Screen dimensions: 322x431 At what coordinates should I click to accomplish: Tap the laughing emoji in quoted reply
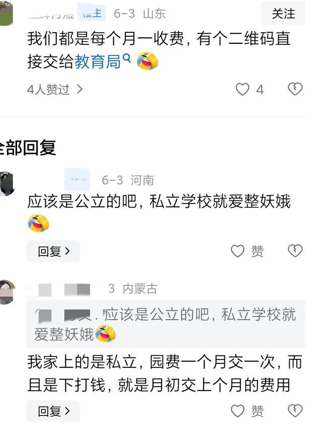coord(105,333)
